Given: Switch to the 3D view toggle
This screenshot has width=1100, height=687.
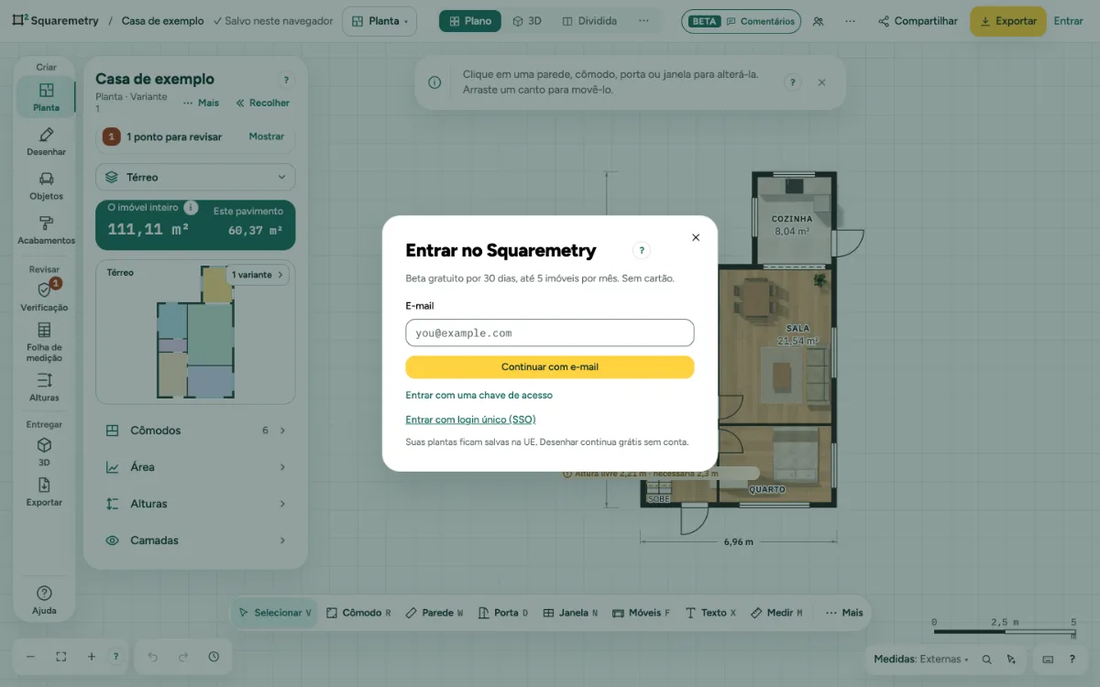Looking at the screenshot, I should (x=527, y=21).
